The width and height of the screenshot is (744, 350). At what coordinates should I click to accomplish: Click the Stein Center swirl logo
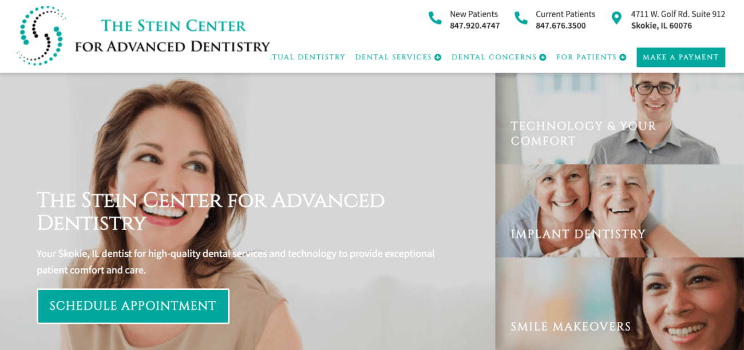pyautogui.click(x=41, y=35)
